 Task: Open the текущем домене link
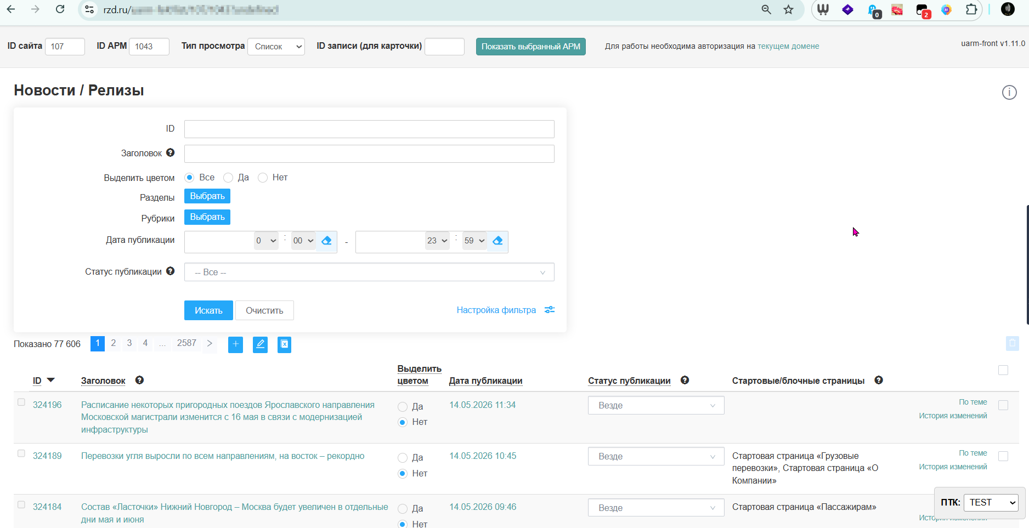point(788,46)
